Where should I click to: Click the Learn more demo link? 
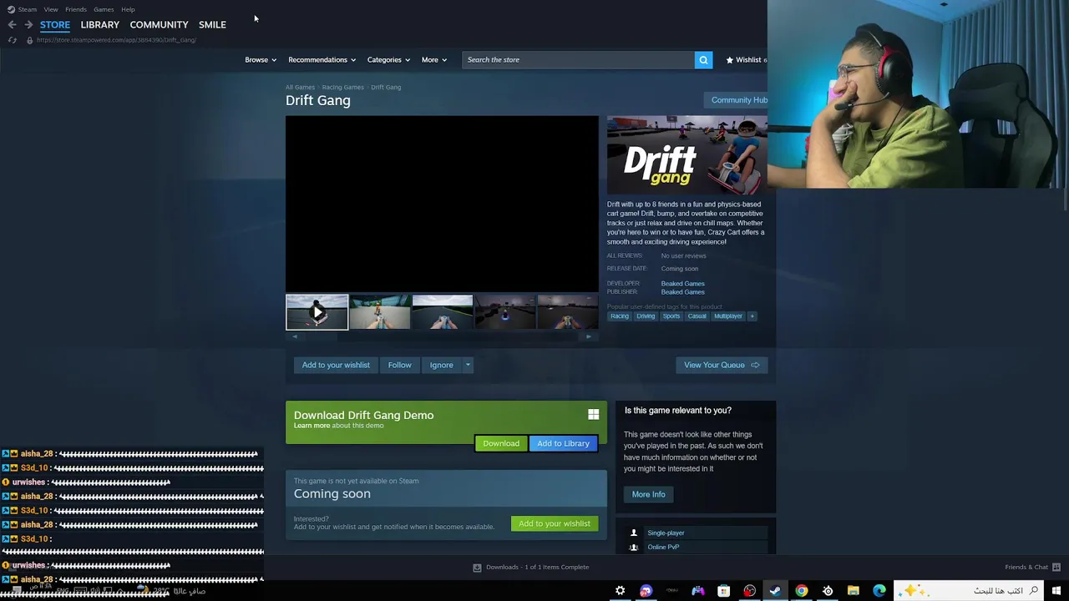pyautogui.click(x=312, y=426)
